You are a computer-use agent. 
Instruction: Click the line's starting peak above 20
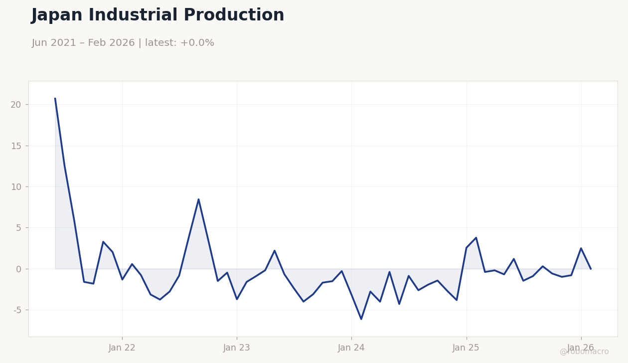tap(55, 98)
